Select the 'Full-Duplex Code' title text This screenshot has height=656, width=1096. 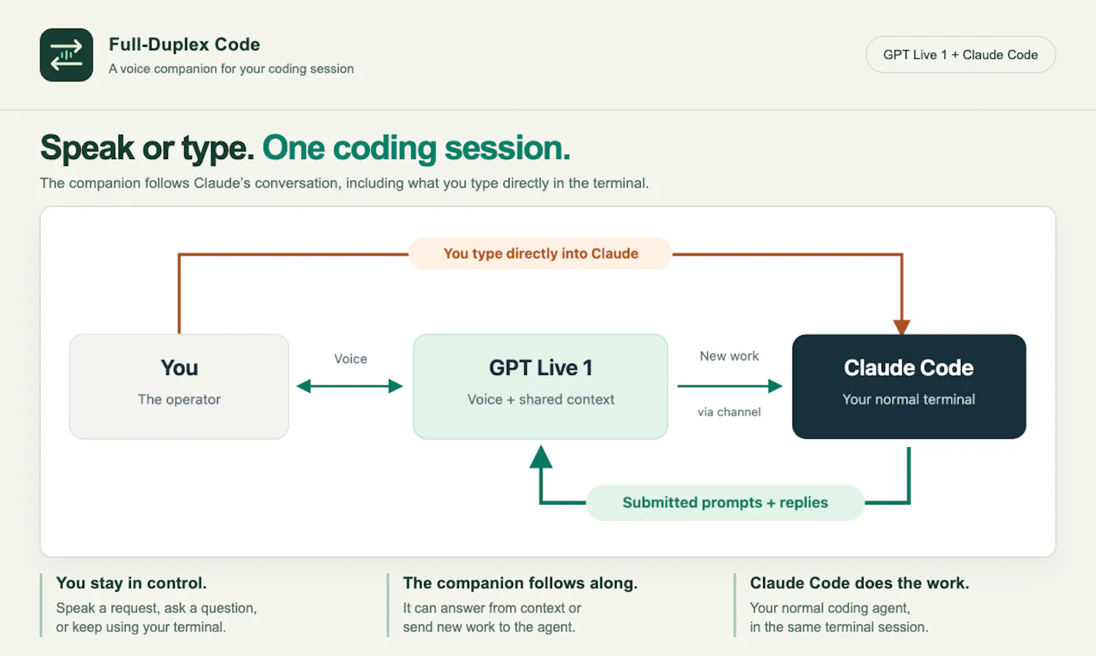(184, 45)
